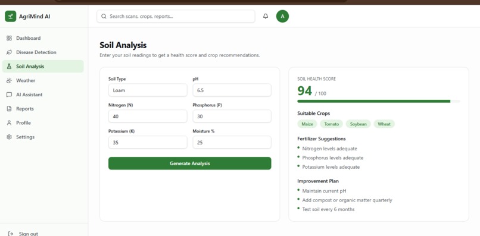
Task: Click the Nitrogen (N) input field
Action: [x=148, y=116]
